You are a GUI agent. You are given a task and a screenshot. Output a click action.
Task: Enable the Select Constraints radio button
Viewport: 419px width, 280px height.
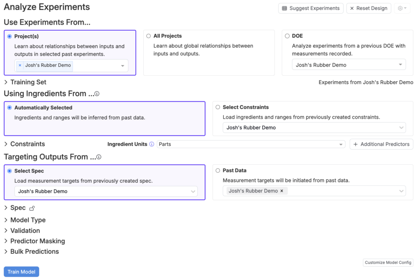pos(218,107)
